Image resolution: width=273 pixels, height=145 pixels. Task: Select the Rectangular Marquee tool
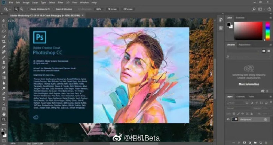click(x=4, y=26)
